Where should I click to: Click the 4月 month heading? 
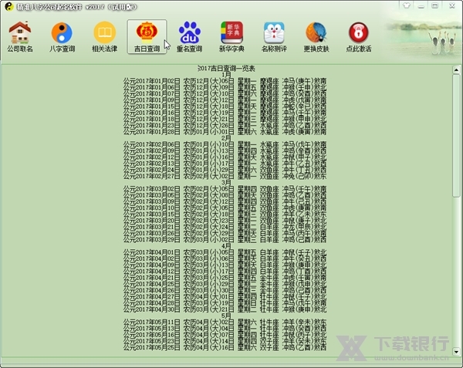coord(226,246)
